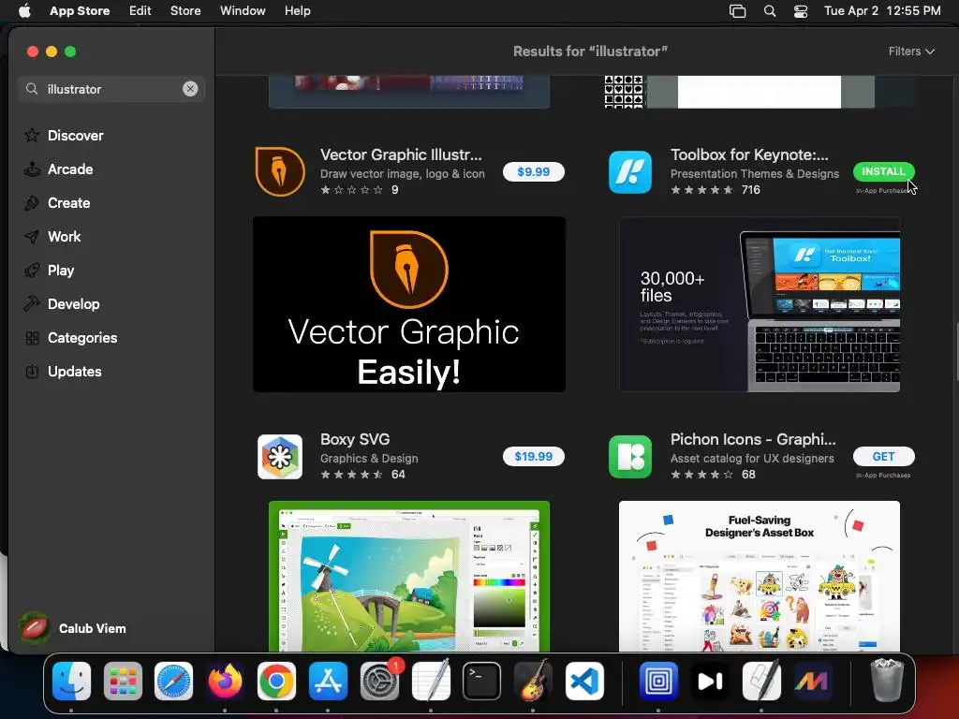Screen dimensions: 959x719
Task: Open the Edit menu
Action: pos(140,10)
